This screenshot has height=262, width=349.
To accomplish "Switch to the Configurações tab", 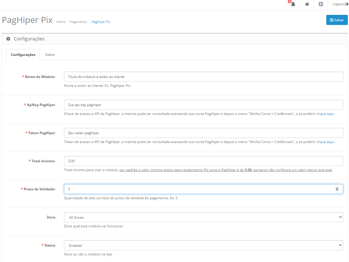I will (23, 54).
